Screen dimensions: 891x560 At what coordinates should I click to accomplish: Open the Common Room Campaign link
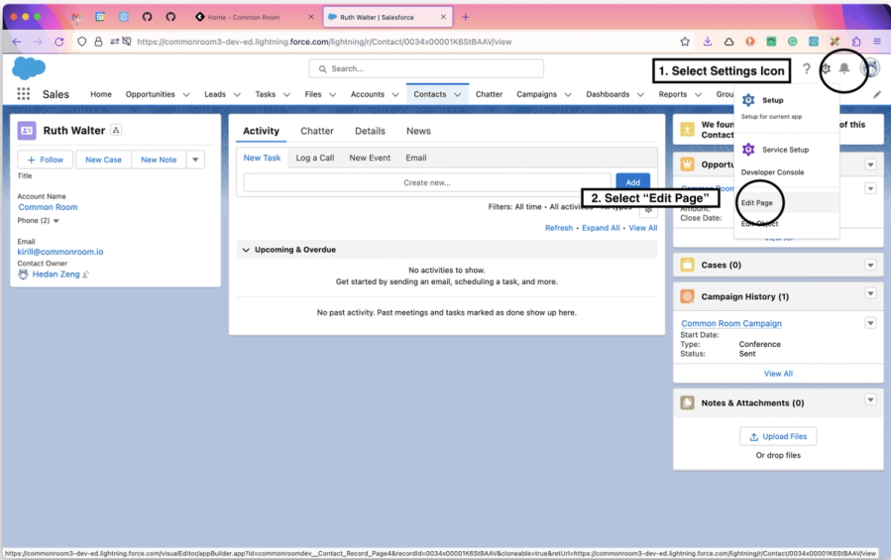point(731,323)
